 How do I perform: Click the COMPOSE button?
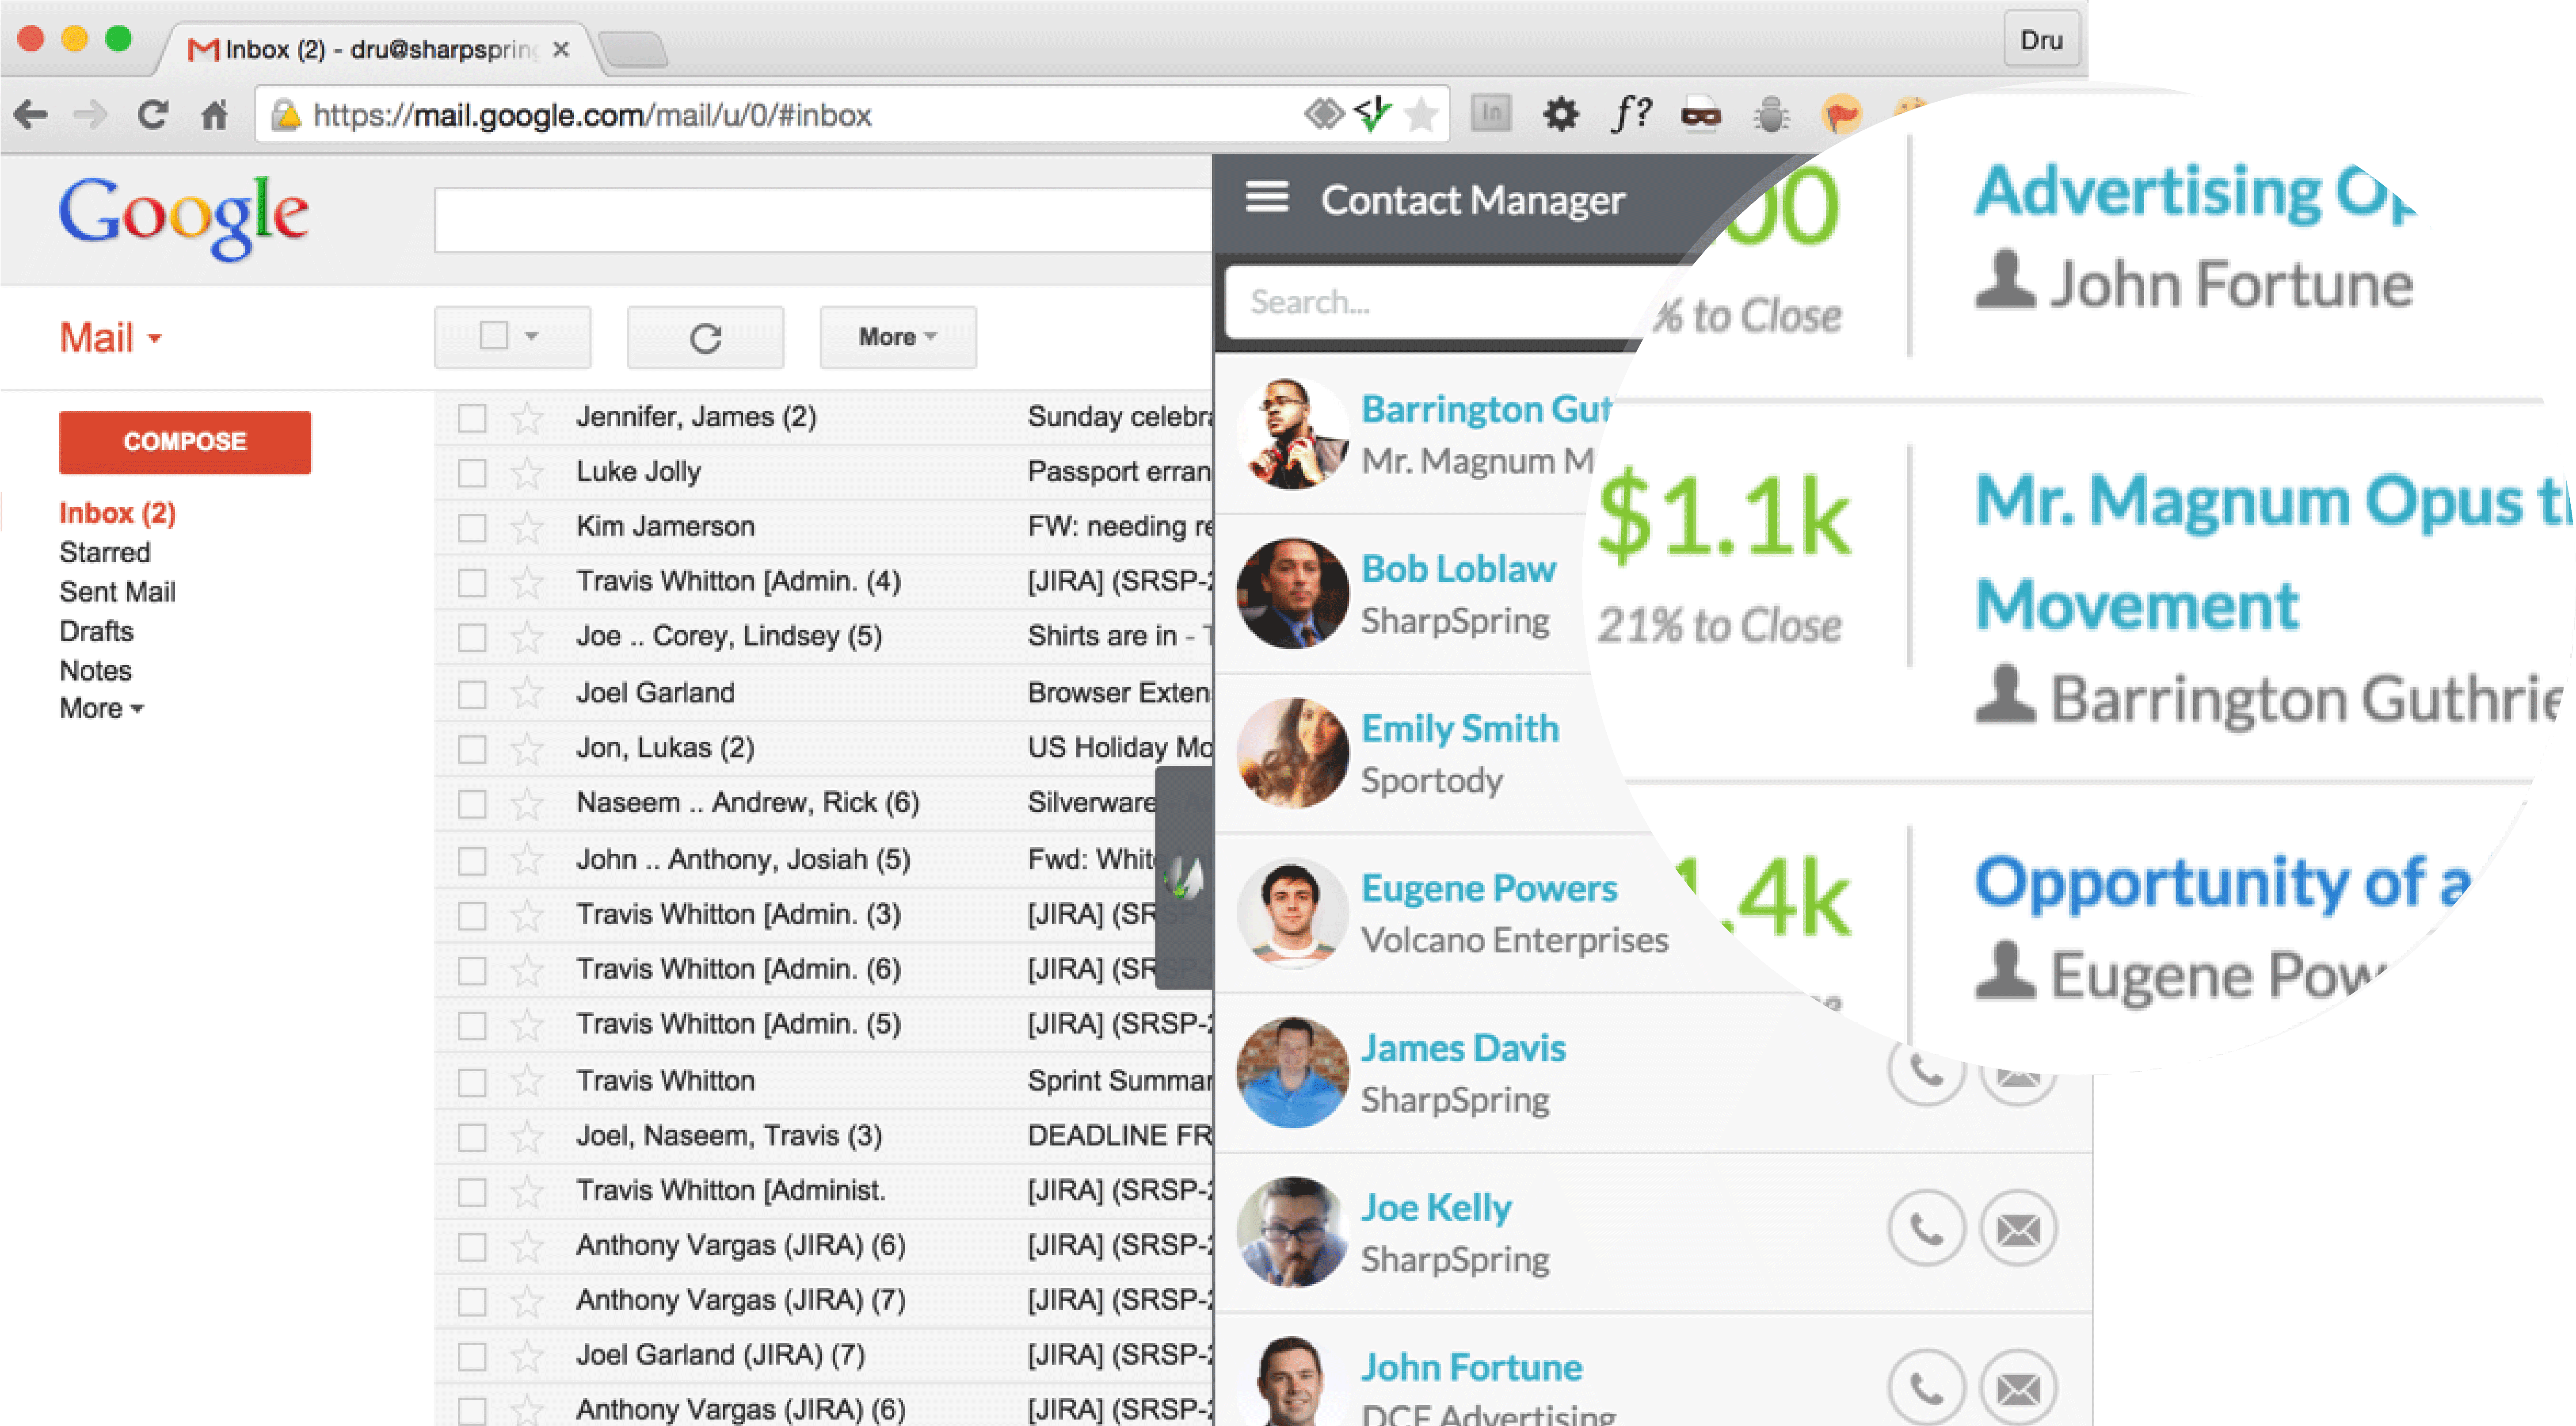pyautogui.click(x=185, y=441)
